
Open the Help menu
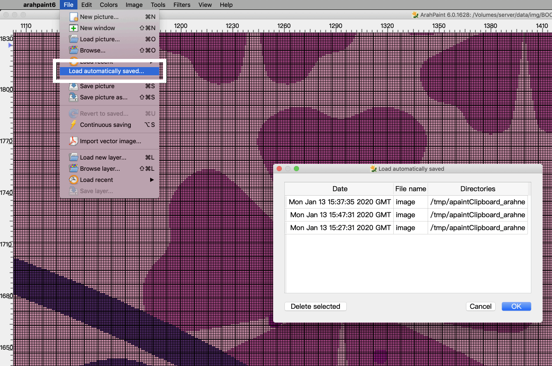[226, 5]
